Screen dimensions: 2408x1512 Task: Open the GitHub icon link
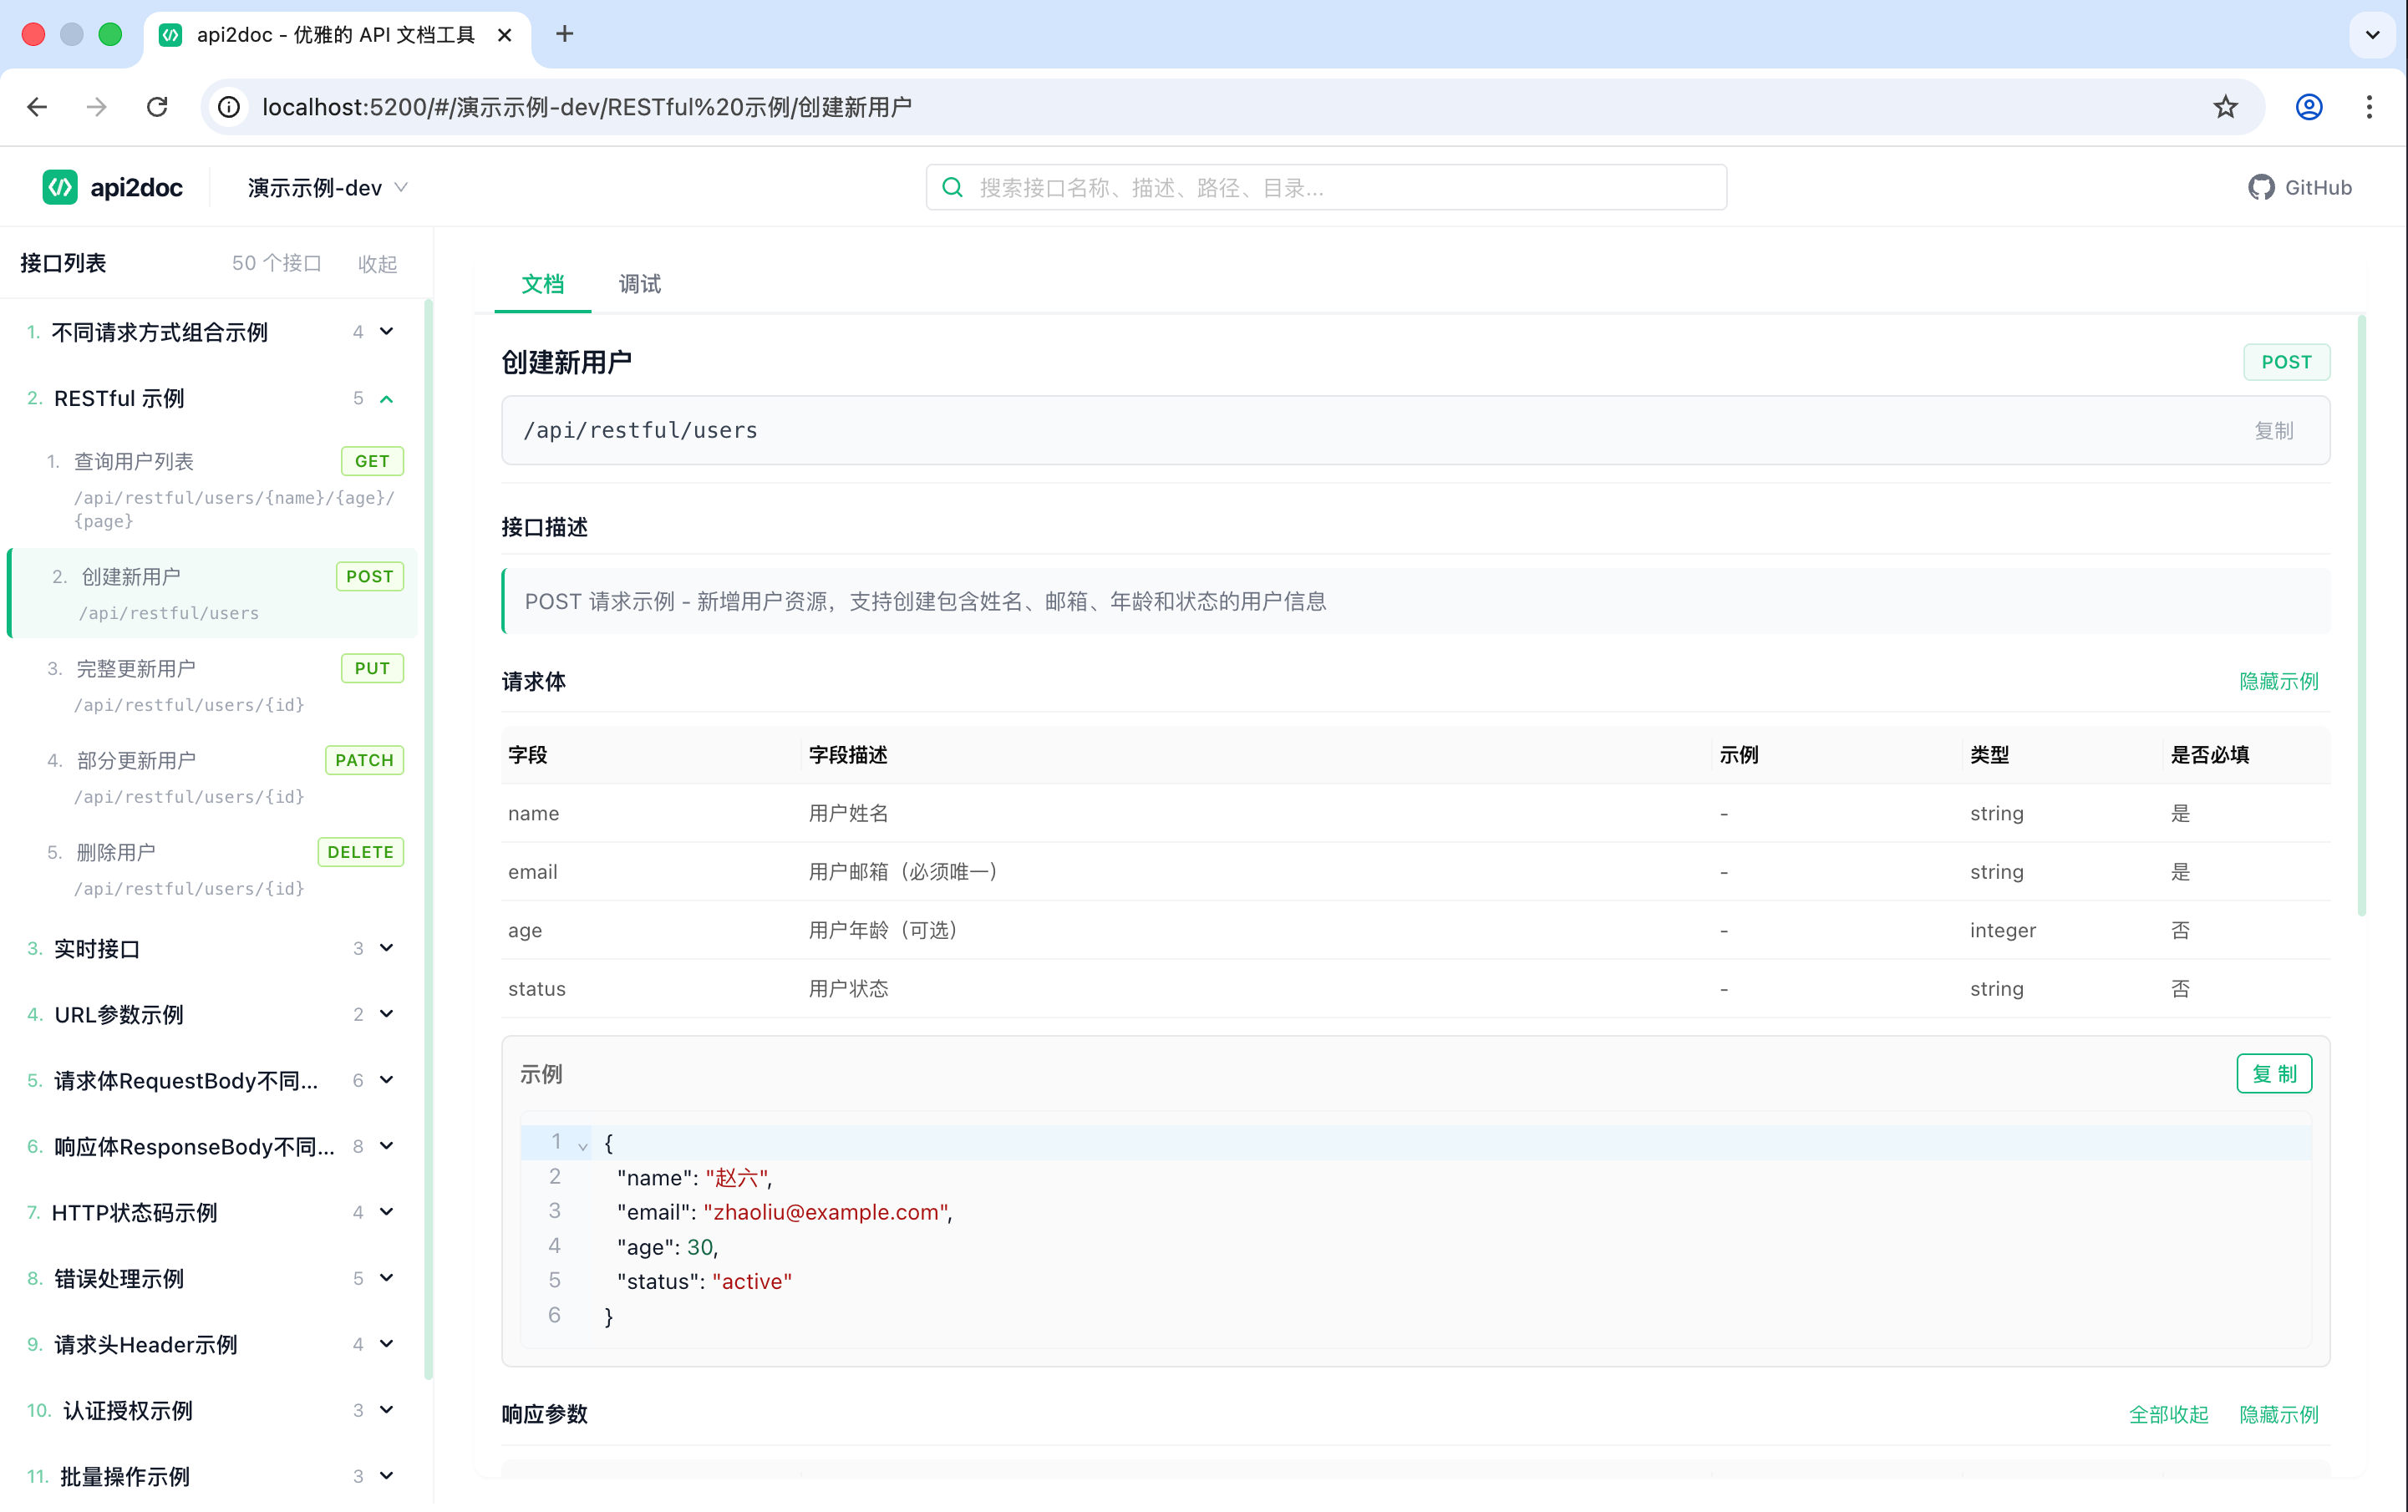click(x=2261, y=187)
